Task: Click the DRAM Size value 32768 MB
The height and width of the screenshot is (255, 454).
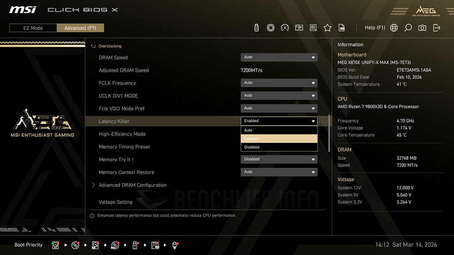Action: tap(406, 158)
